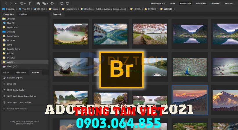238x130 pixels.
Task: Rotate image counterclockwise
Action: click(x=62, y=3)
